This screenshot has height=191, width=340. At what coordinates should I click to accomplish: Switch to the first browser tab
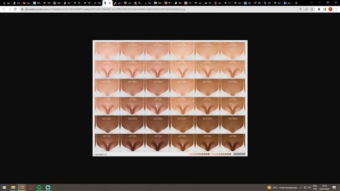coord(6,3)
